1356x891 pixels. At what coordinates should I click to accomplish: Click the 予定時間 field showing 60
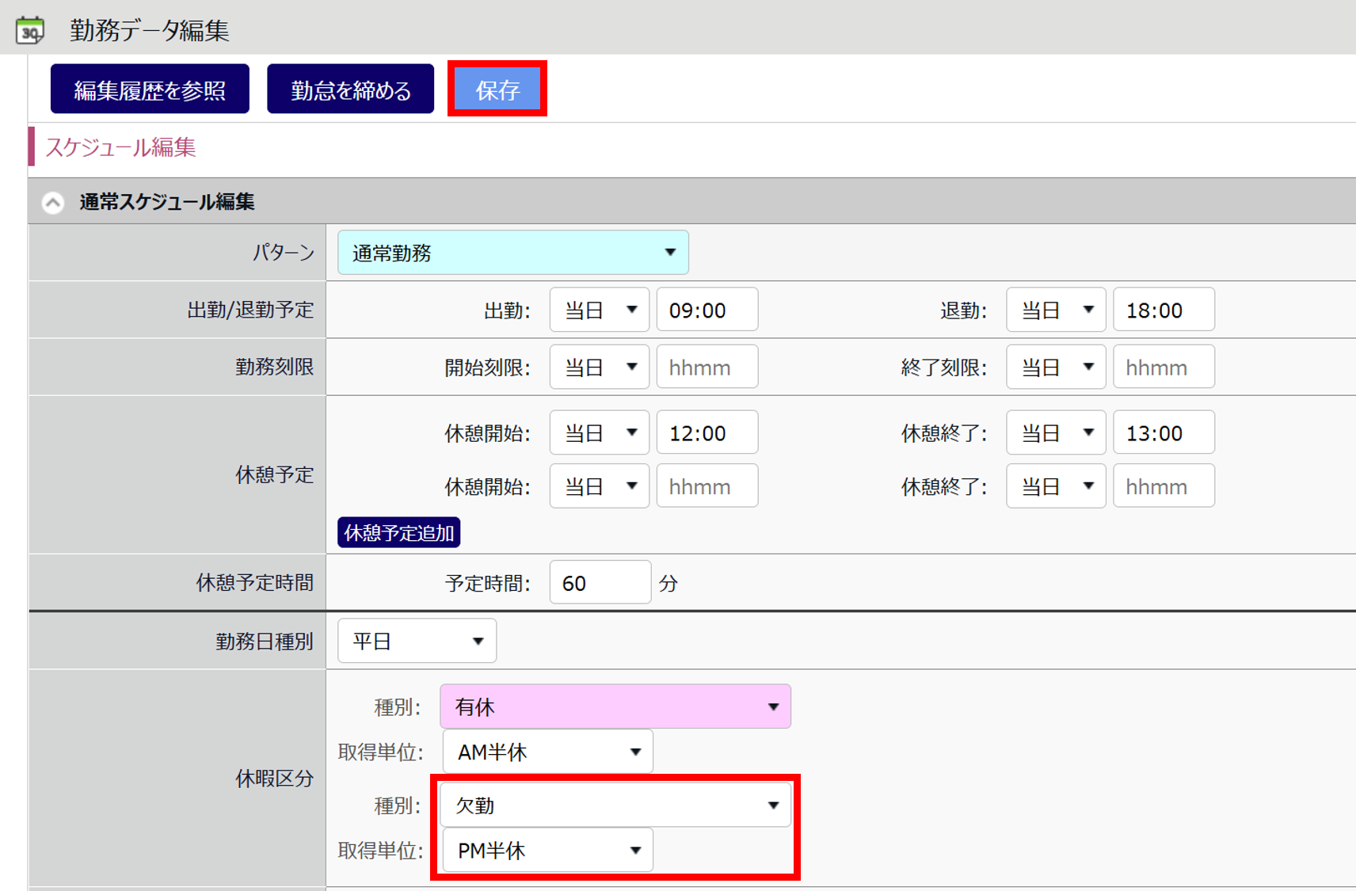pyautogui.click(x=600, y=583)
